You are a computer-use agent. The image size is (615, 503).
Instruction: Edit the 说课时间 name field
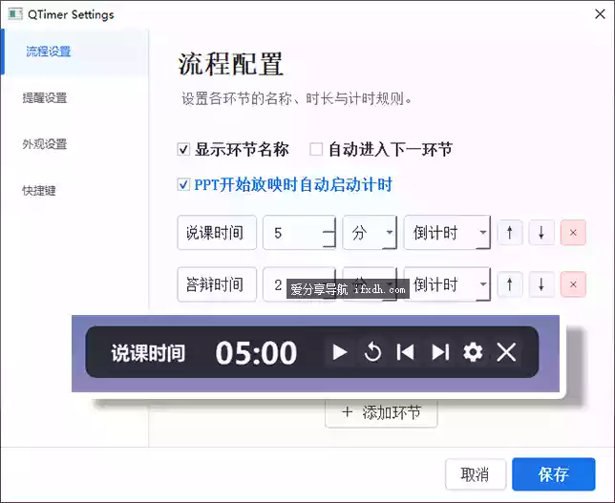pyautogui.click(x=217, y=233)
